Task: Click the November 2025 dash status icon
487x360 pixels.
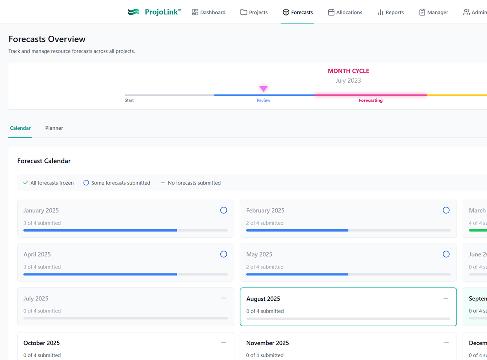Action: click(446, 343)
